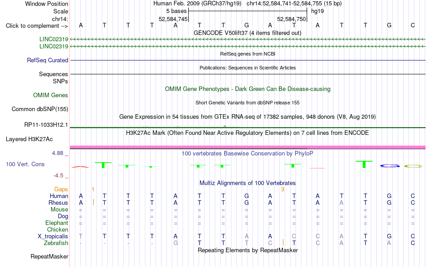The height and width of the screenshot is (267, 426).
Task: Click the Zebrafish alignment row label
Action: [56, 243]
